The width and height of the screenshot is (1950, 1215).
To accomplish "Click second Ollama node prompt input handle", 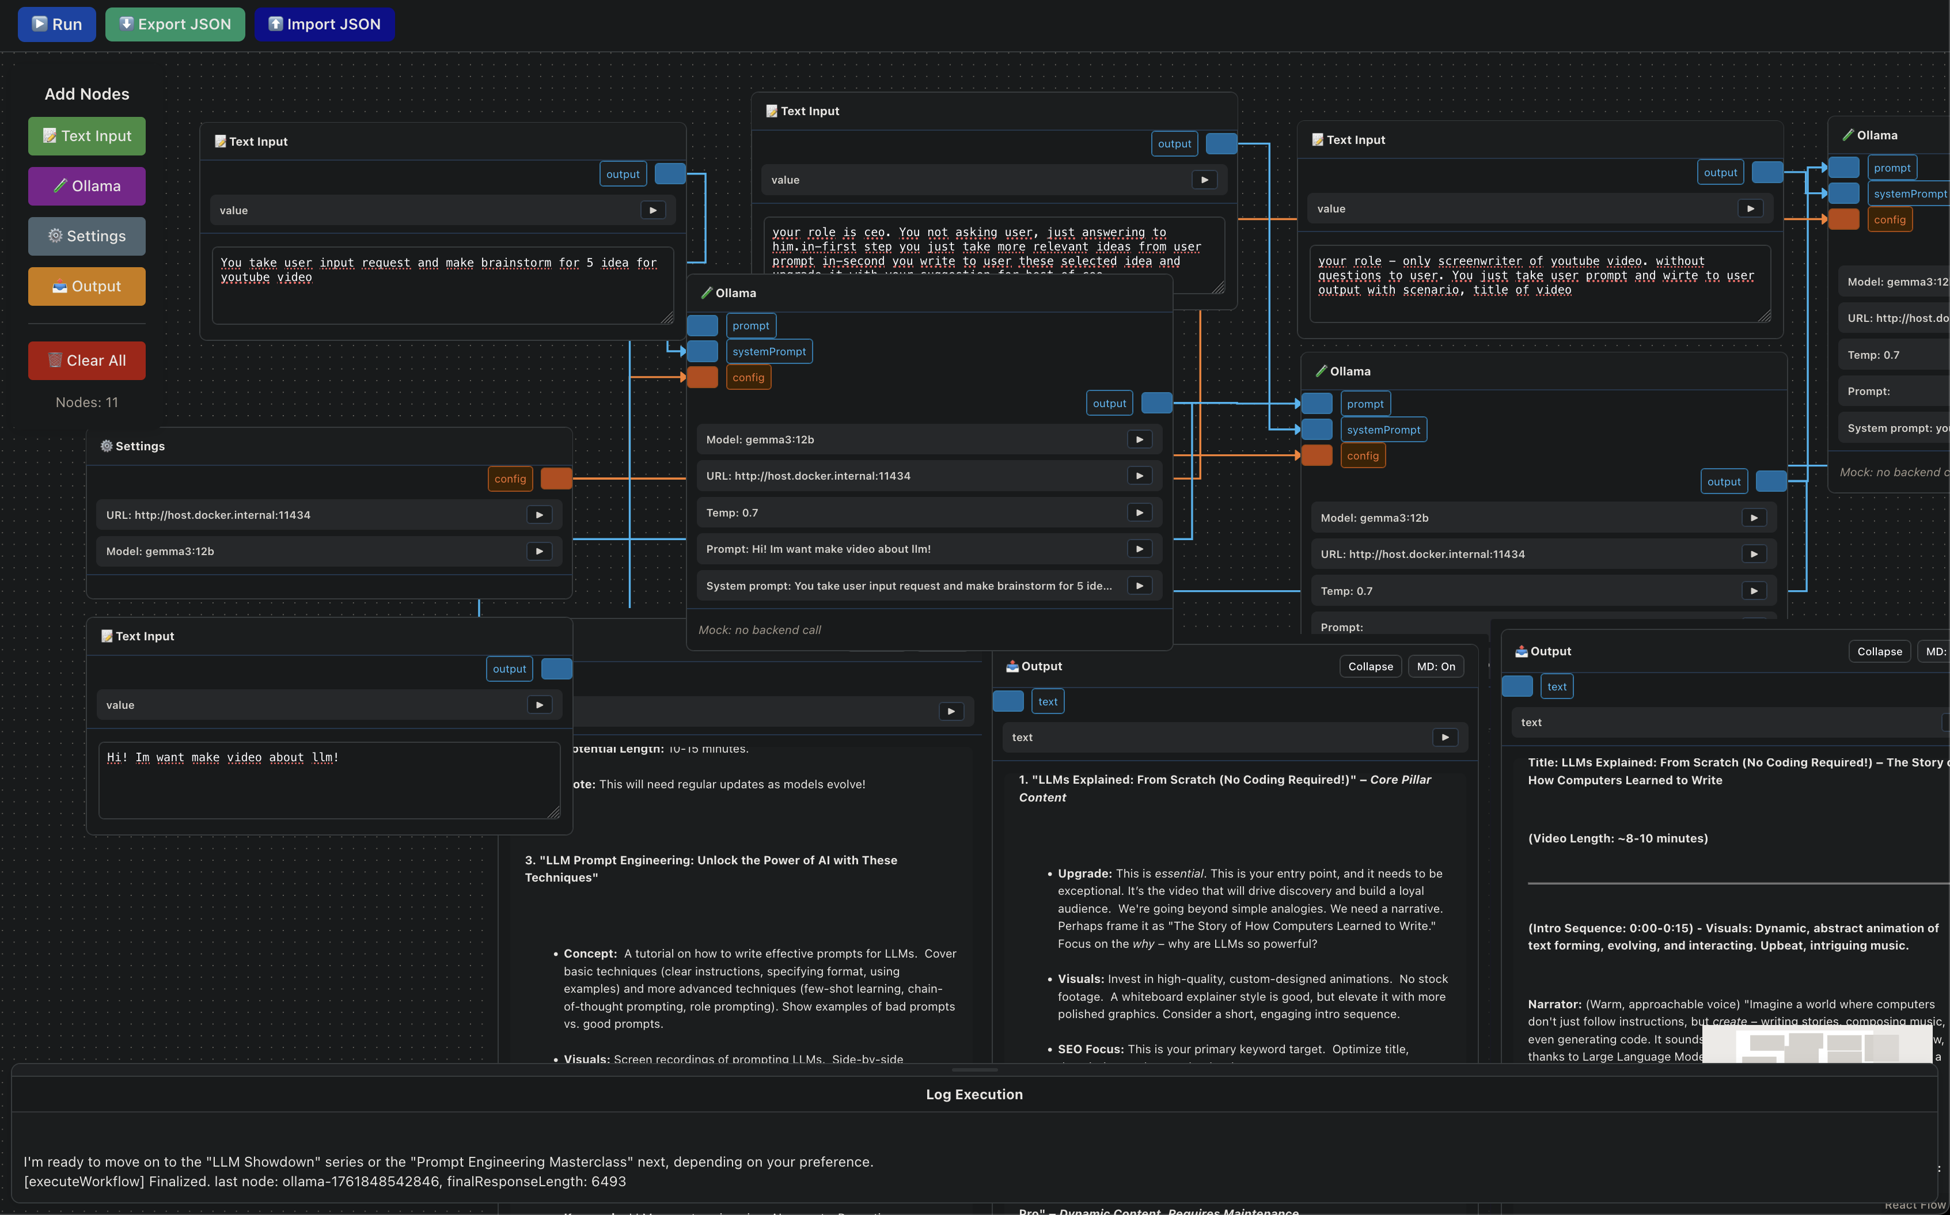I will (1317, 404).
